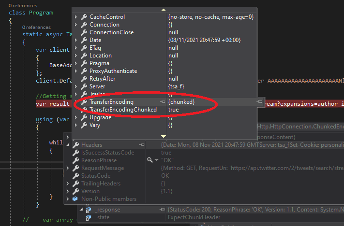Expand the Upgrade property

pyautogui.click(x=76, y=117)
